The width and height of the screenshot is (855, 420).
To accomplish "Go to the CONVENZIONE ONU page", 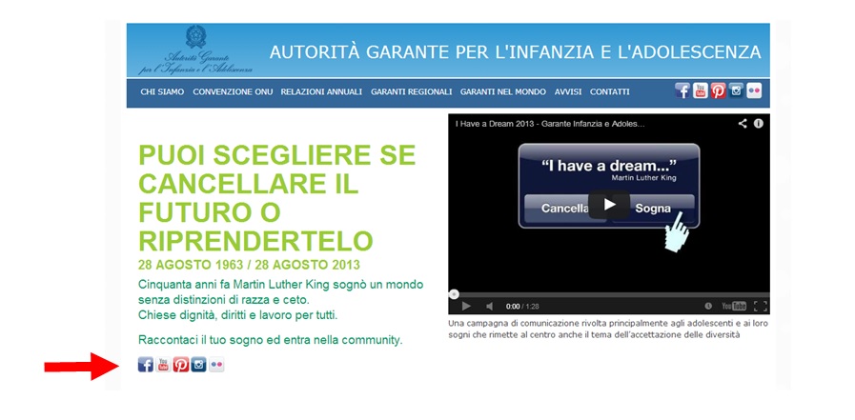I will [x=233, y=92].
